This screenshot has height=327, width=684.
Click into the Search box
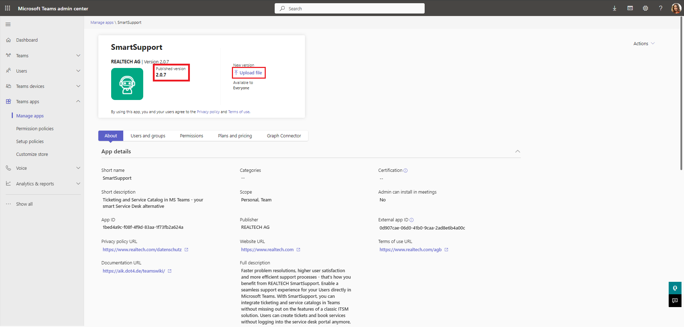point(349,9)
